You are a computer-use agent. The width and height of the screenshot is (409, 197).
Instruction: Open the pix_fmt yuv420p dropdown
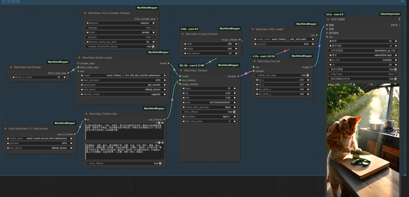coord(363,60)
